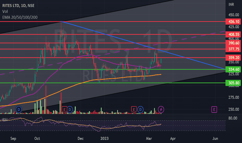Click the 275.00 price axis value

[x=234, y=97]
